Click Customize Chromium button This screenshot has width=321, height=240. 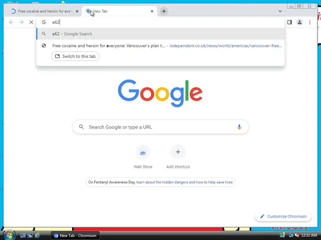[x=283, y=216]
